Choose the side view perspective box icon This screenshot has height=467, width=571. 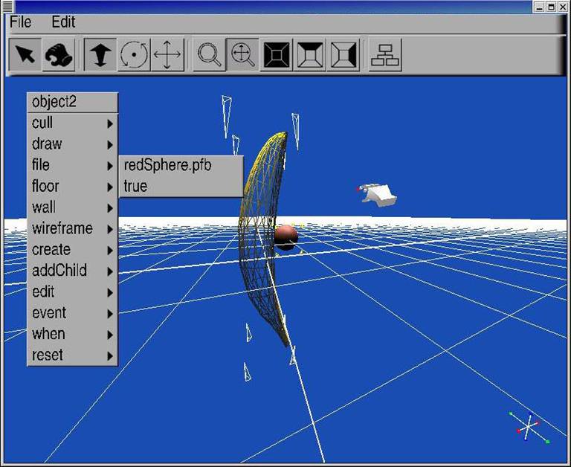(x=343, y=54)
